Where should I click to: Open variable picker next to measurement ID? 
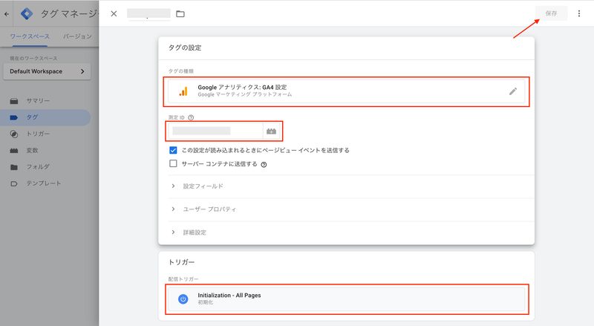click(x=271, y=131)
